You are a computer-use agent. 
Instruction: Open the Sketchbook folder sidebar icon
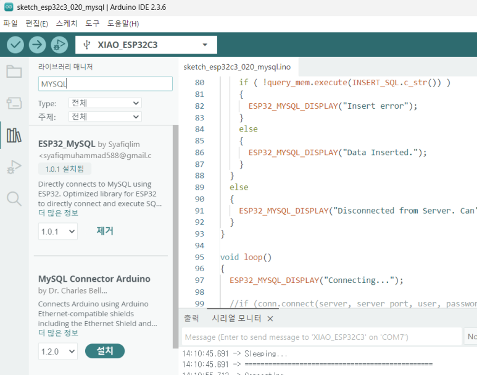tap(14, 72)
